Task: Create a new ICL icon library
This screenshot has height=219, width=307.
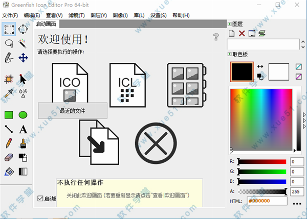Action: coord(127,85)
